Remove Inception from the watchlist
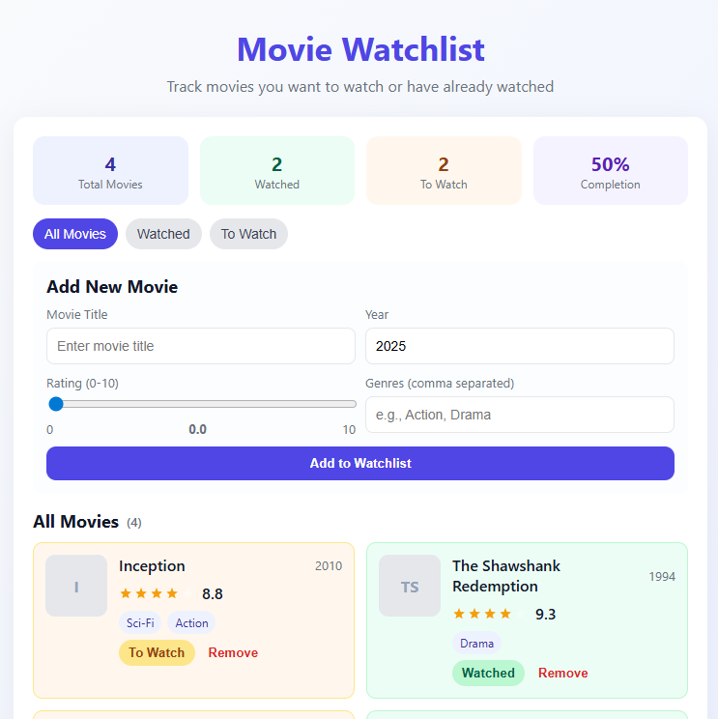The height and width of the screenshot is (719, 718). [x=233, y=652]
